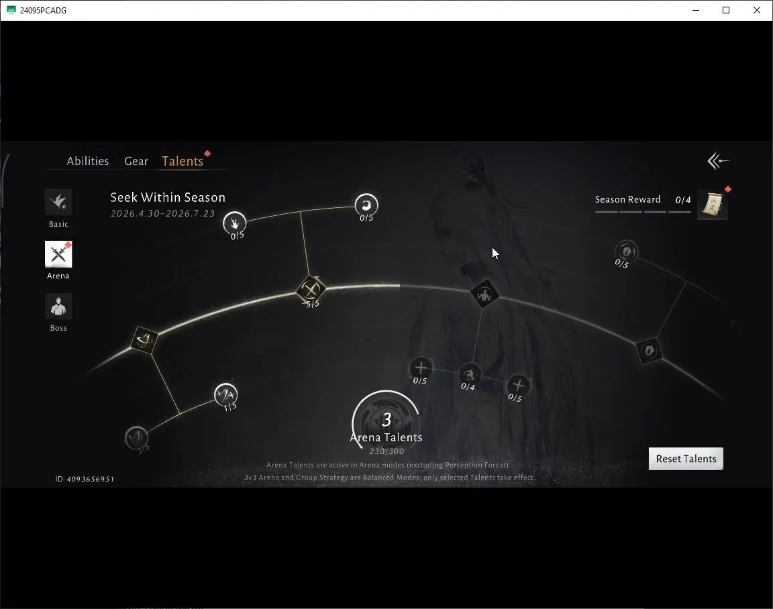
Task: Select the Arena crossed-swords category icon
Action: 58,254
